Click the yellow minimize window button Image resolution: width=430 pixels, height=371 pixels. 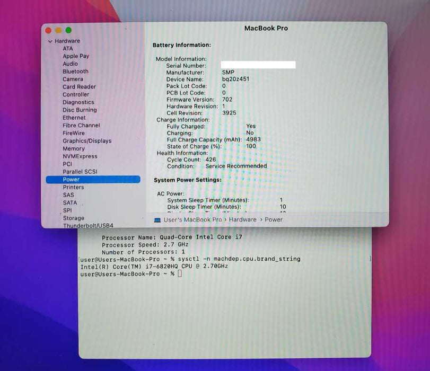coord(58,30)
